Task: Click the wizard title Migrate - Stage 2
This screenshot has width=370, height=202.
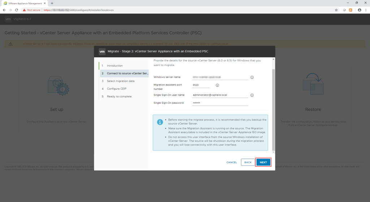Action: tap(158, 51)
